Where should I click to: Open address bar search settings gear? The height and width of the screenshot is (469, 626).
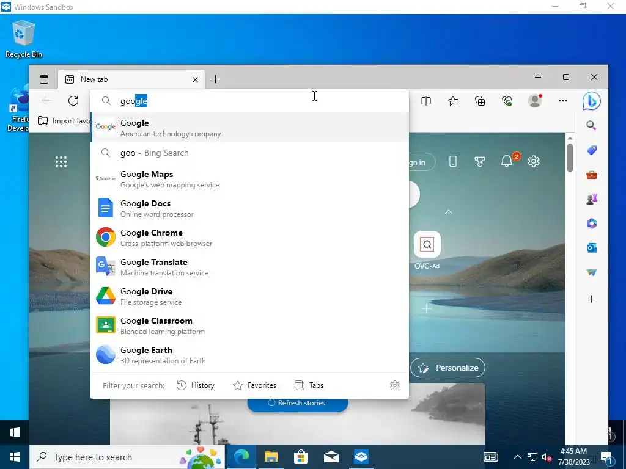pyautogui.click(x=394, y=385)
